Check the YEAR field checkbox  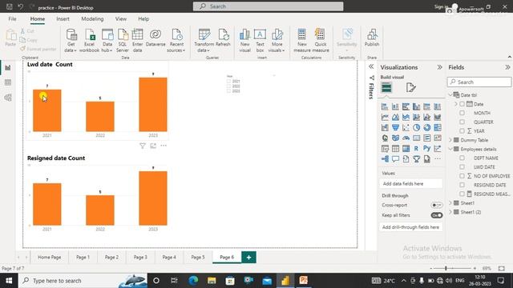coord(462,131)
